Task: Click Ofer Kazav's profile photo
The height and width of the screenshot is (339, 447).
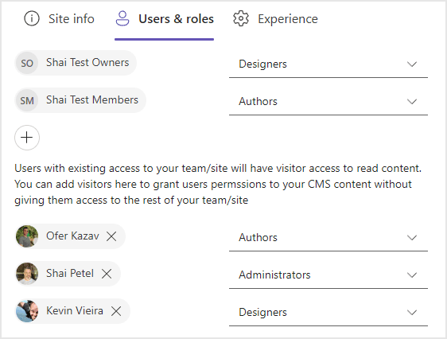Action: click(27, 236)
